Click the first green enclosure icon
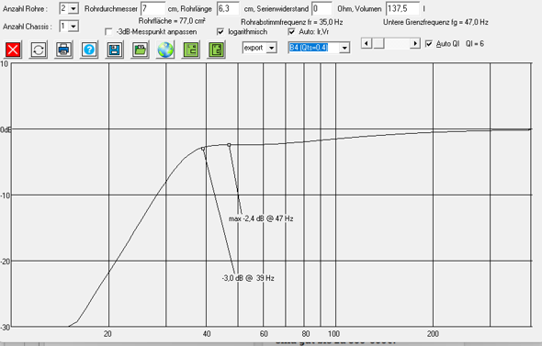Screen dimensions: 542x346 (x=191, y=50)
